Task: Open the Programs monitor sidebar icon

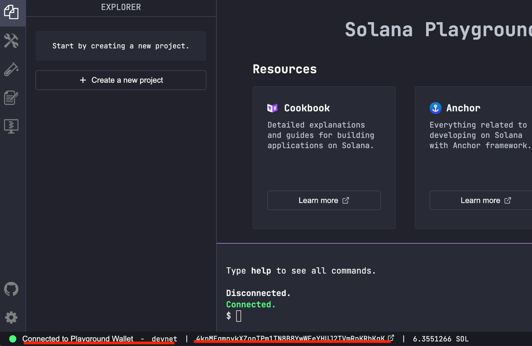Action: (11, 126)
